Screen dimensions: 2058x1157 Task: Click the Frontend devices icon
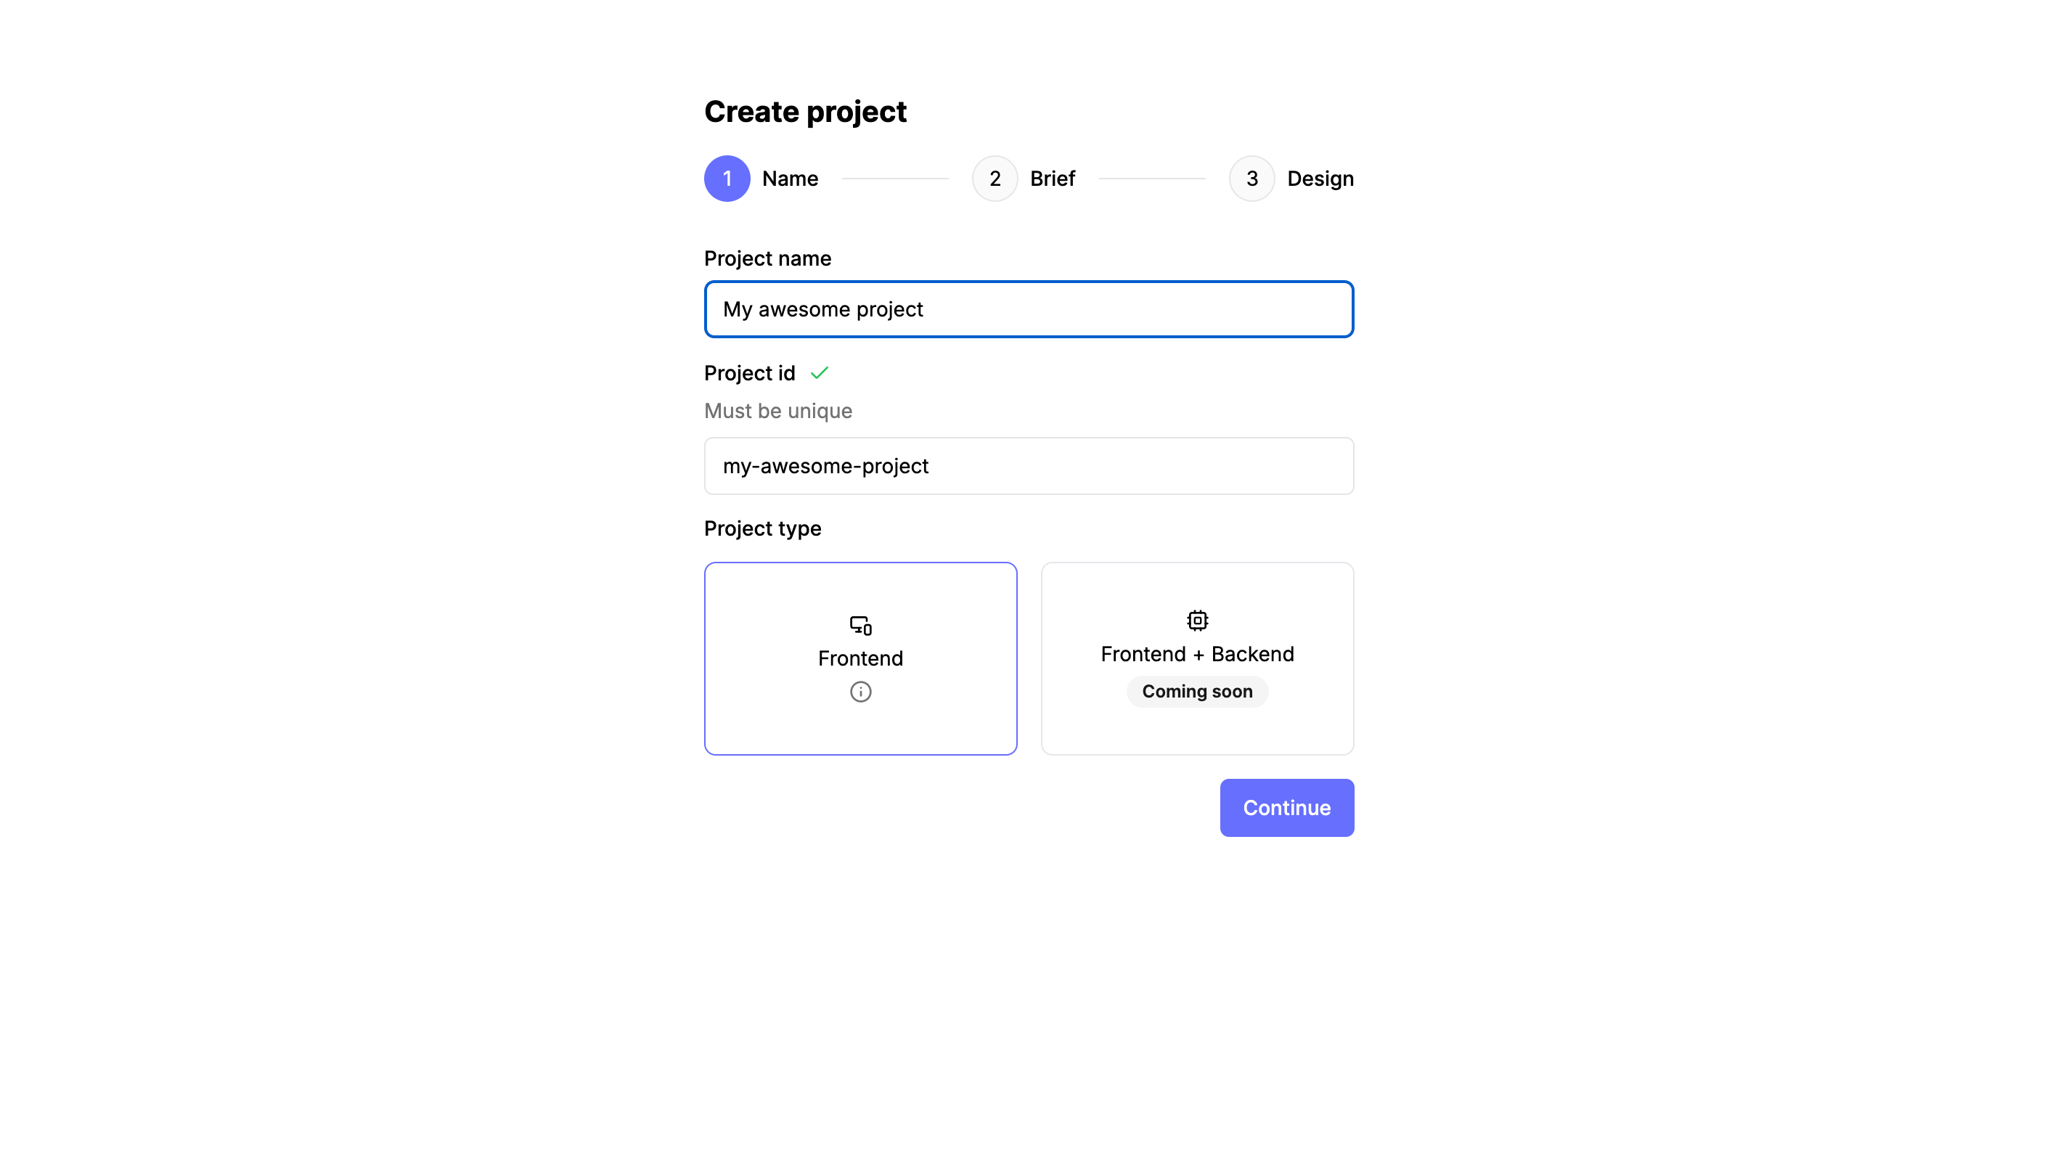(860, 625)
